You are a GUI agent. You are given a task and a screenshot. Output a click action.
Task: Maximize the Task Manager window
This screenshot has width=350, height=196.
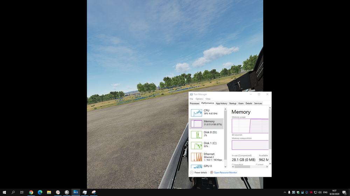(x=259, y=94)
